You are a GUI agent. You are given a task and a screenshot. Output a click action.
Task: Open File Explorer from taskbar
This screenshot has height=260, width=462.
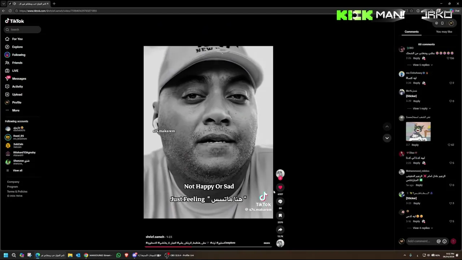pyautogui.click(x=70, y=255)
